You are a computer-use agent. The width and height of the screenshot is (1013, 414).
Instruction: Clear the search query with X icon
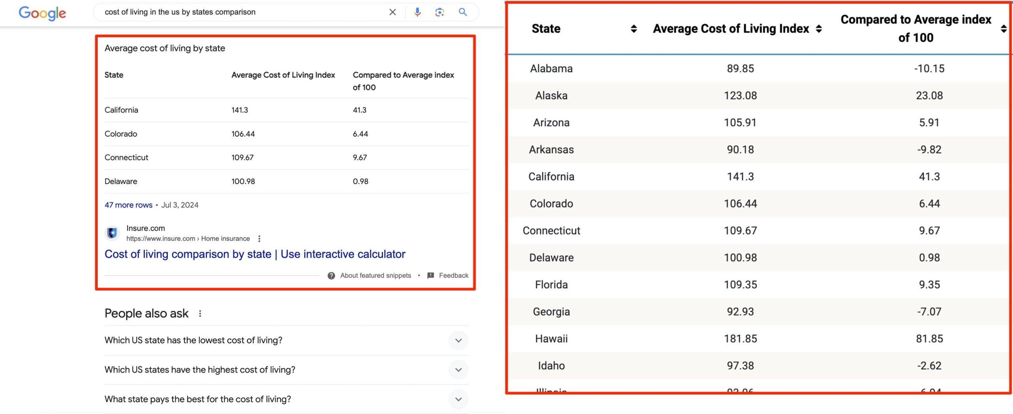click(x=393, y=12)
